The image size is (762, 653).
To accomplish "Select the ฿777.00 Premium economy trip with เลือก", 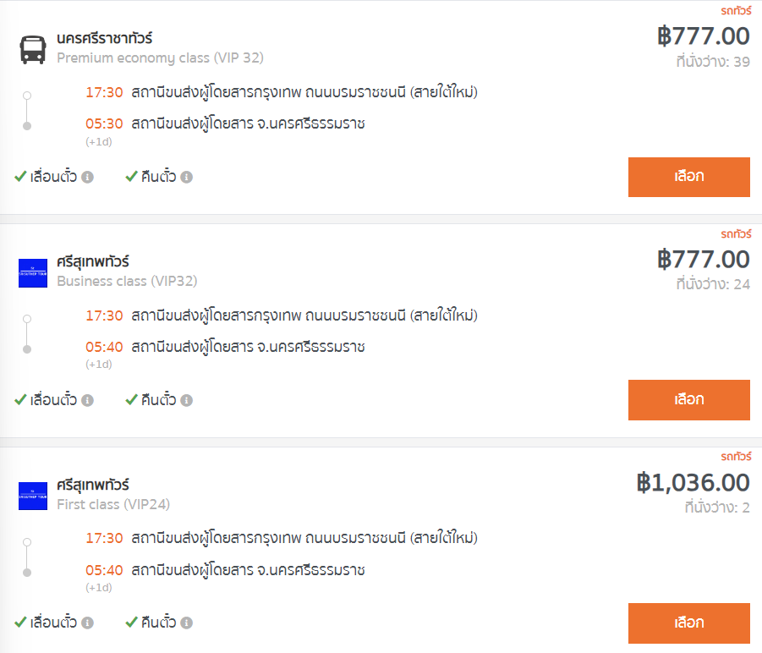I will pyautogui.click(x=689, y=177).
